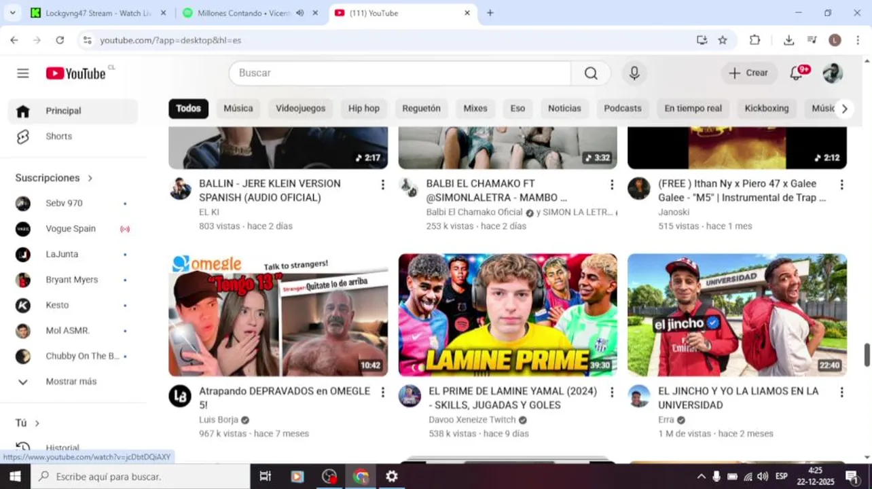Play the el jincho Universidad thumbnail
This screenshot has width=872, height=489.
[x=737, y=315]
